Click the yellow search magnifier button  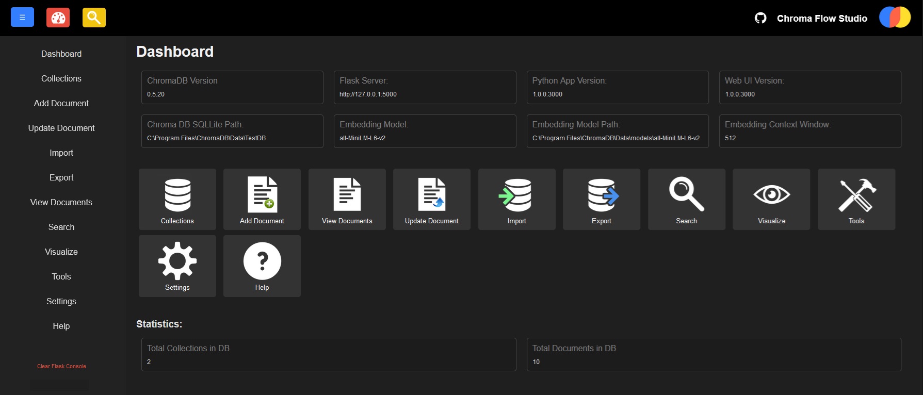[x=94, y=18]
